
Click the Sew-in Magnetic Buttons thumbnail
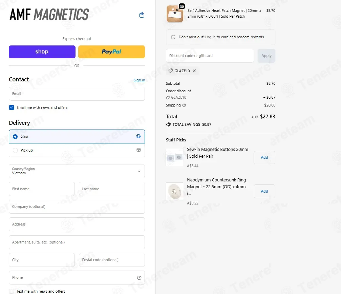tap(174, 157)
